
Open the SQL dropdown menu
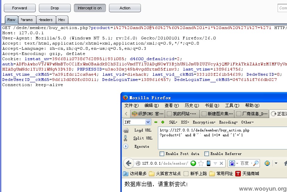pos(173,122)
